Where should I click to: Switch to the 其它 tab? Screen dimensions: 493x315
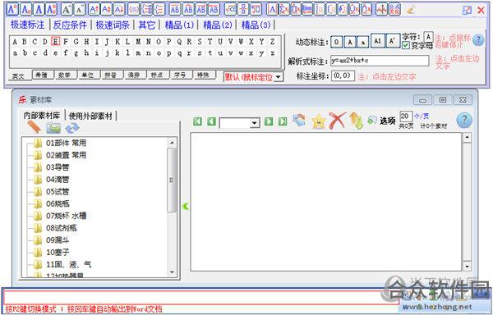pyautogui.click(x=147, y=25)
